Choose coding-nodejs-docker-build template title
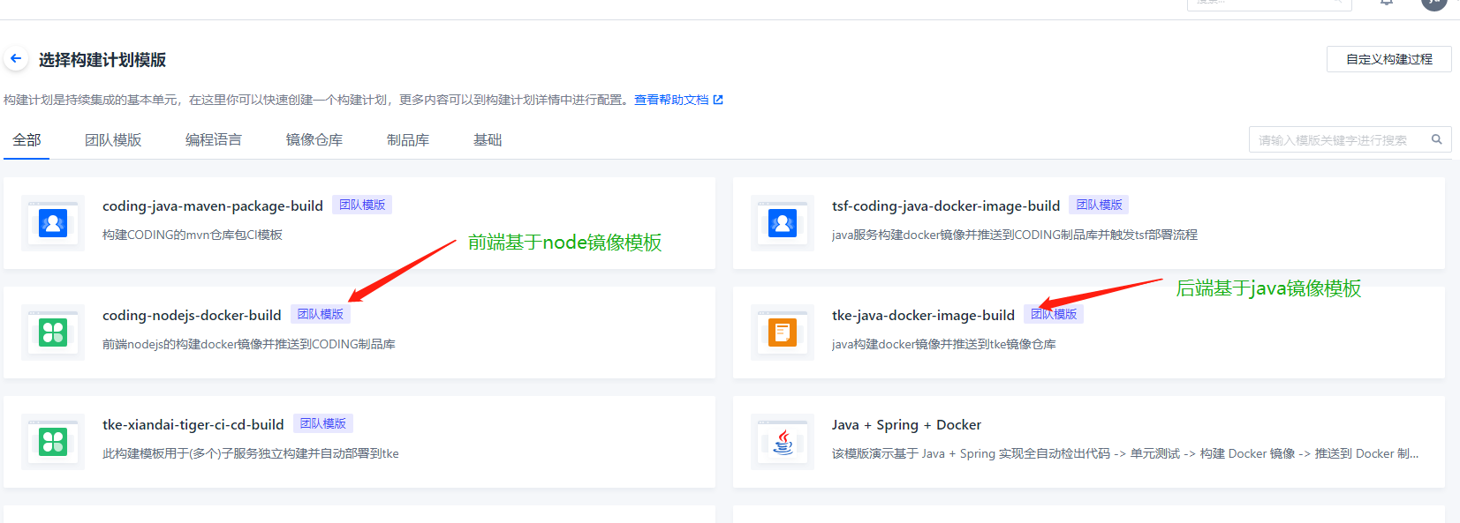 pyautogui.click(x=192, y=315)
